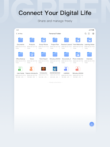Switch to list view layout icon

point(89,34)
